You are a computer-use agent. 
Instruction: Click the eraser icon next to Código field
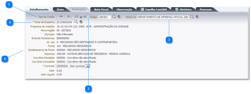[x=119, y=17]
